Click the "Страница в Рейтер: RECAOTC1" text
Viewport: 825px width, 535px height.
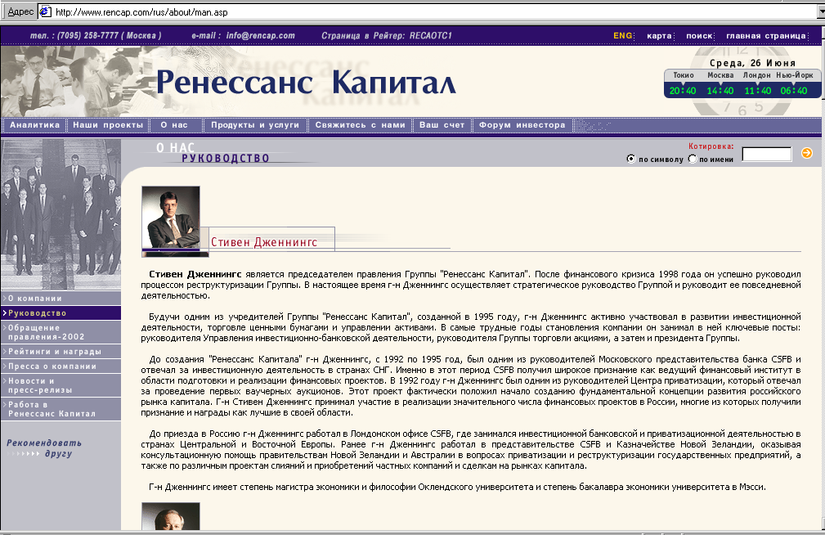(387, 36)
